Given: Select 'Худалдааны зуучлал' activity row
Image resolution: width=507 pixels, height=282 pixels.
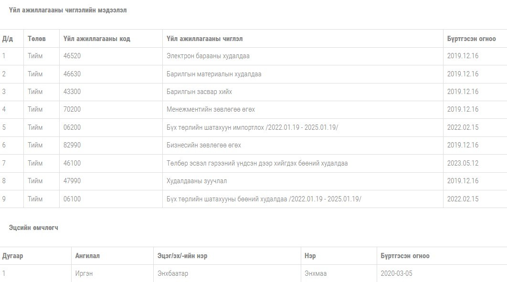Looking at the screenshot, I should pyautogui.click(x=197, y=181).
